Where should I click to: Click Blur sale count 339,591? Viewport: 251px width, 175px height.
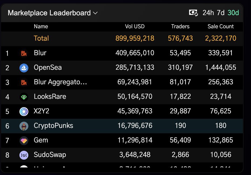pos(221,53)
